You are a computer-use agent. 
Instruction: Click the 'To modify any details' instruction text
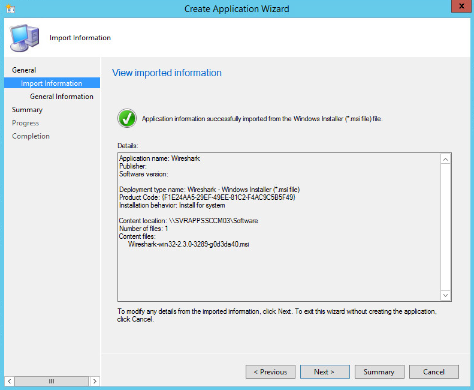277,315
